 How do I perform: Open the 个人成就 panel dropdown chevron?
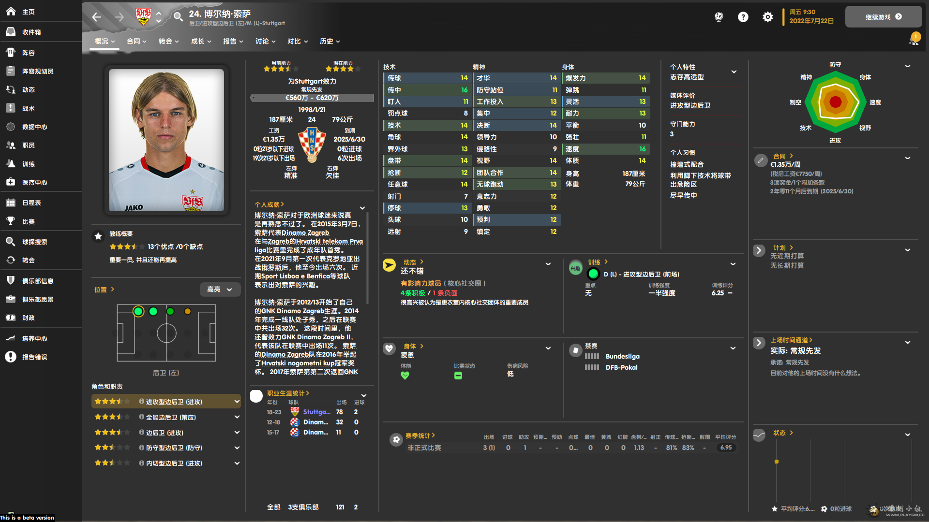pos(362,208)
